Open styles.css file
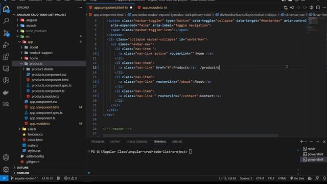This screenshot has height=184, width=327. [34, 151]
